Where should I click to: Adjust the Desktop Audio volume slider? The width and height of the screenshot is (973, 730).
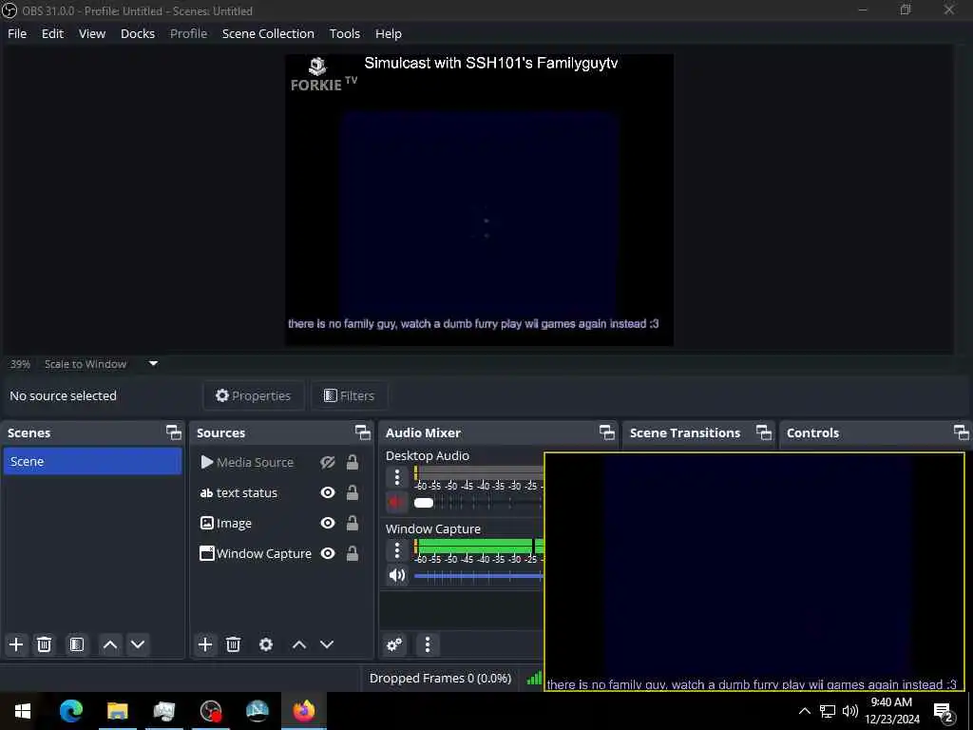[479, 503]
